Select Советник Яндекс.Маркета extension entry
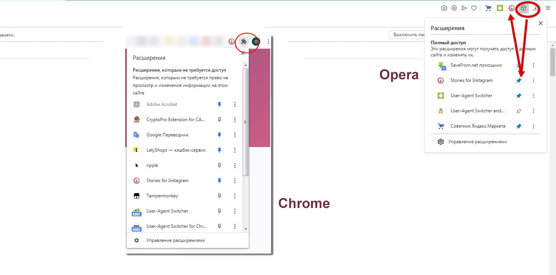This screenshot has width=556, height=275. [x=477, y=126]
